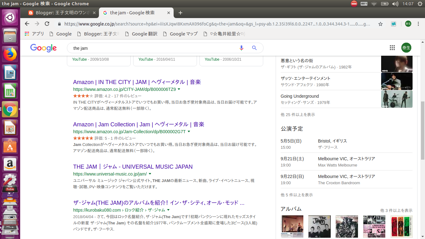Launch LibreOffice Calc from the dock
The height and width of the screenshot is (239, 425).
coord(10,91)
